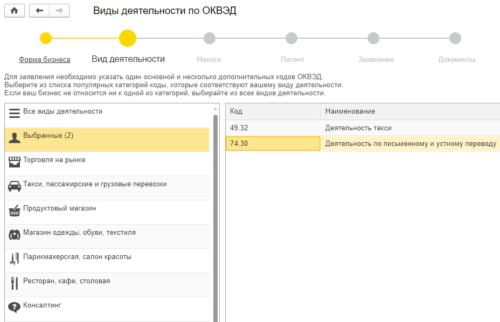Click the shopping basket icon
Viewport: 500px width, 322px height.
tap(15, 211)
